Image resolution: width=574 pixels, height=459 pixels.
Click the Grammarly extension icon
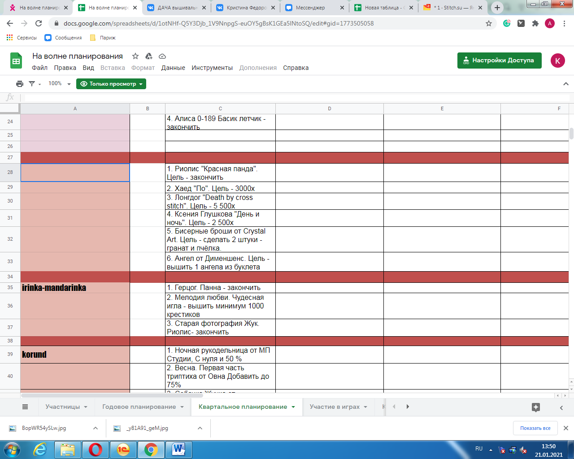(507, 23)
